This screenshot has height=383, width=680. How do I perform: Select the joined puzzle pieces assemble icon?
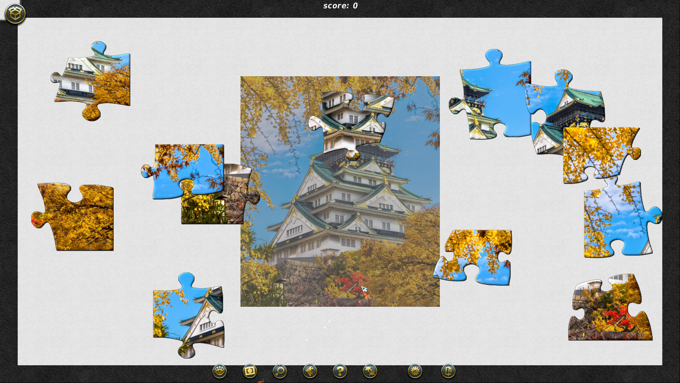[369, 371]
